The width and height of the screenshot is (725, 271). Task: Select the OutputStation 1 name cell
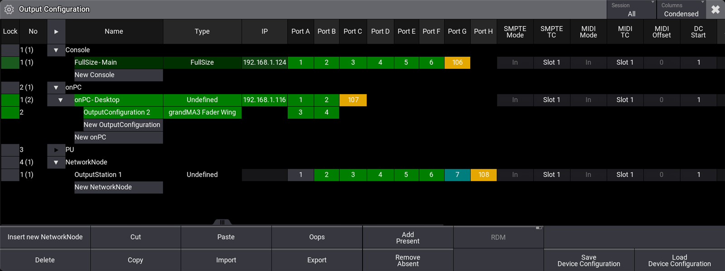pos(119,175)
